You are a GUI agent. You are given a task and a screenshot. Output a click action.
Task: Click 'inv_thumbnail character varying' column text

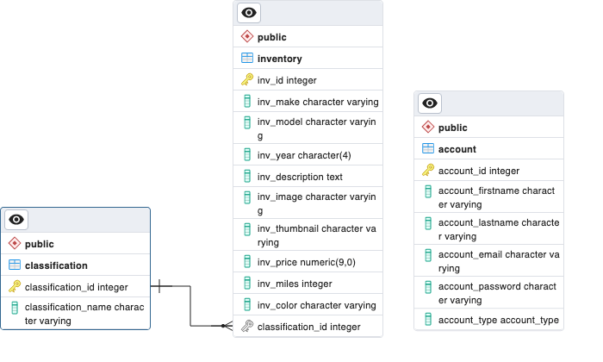[316, 235]
